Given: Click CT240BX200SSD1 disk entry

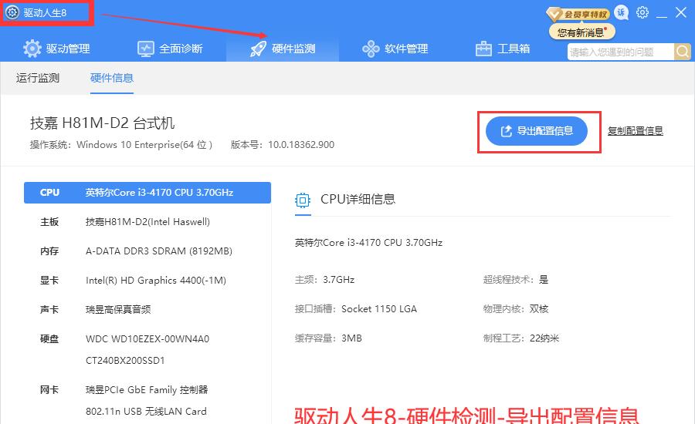Looking at the screenshot, I should [x=125, y=361].
